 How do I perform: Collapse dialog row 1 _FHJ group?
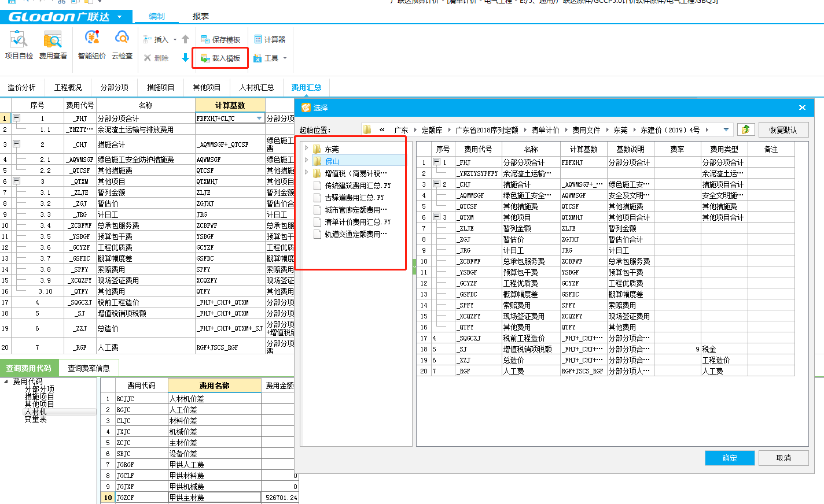pos(437,162)
